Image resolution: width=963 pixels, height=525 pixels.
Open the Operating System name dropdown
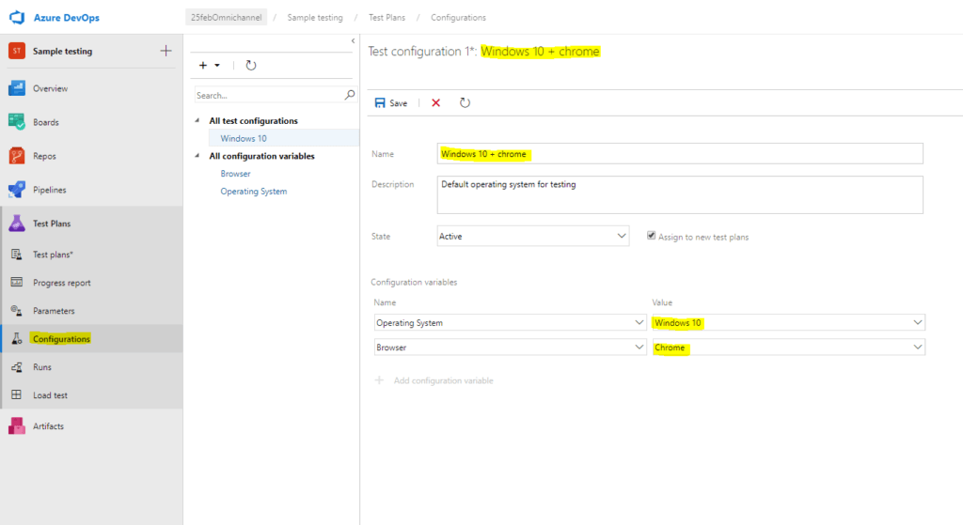510,322
